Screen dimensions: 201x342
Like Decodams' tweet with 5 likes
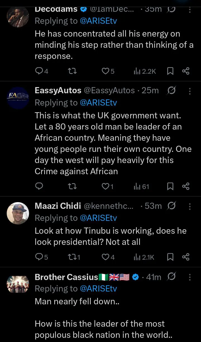tap(106, 71)
